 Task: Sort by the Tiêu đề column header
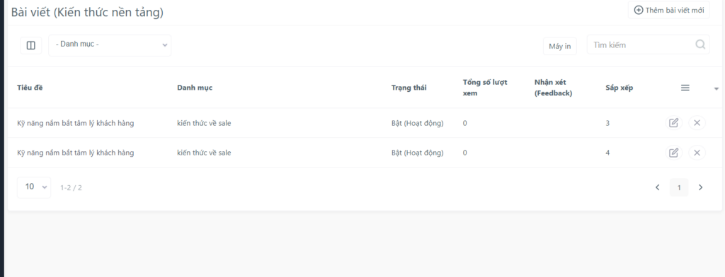point(30,88)
